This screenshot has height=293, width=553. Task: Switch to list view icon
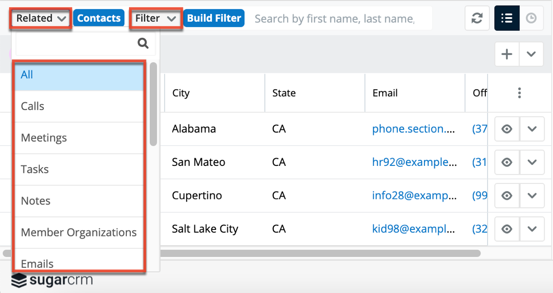click(x=507, y=18)
